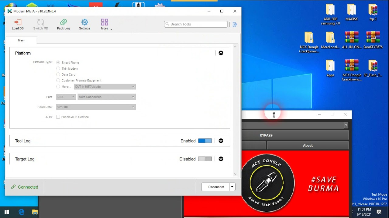Image resolution: width=389 pixels, height=218 pixels.
Task: Expand the Tool Log section
Action: pos(221,141)
